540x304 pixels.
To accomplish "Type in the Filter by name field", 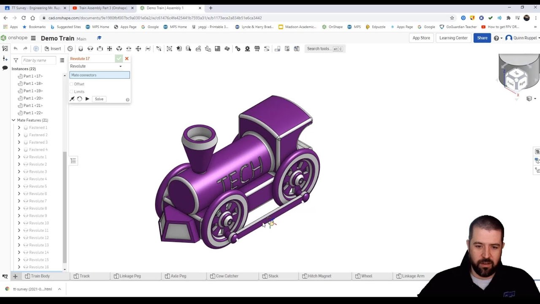I will click(38, 60).
